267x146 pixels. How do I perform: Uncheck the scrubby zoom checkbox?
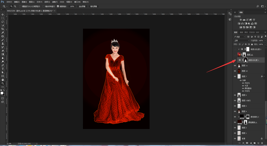click(58, 6)
